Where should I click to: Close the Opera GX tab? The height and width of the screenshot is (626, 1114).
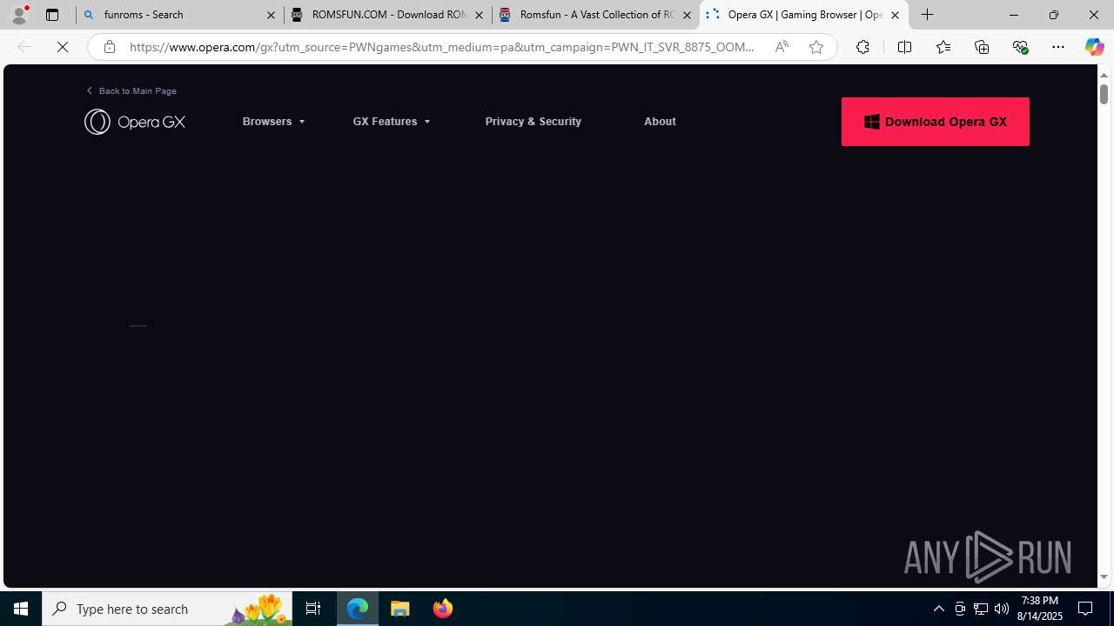[895, 15]
